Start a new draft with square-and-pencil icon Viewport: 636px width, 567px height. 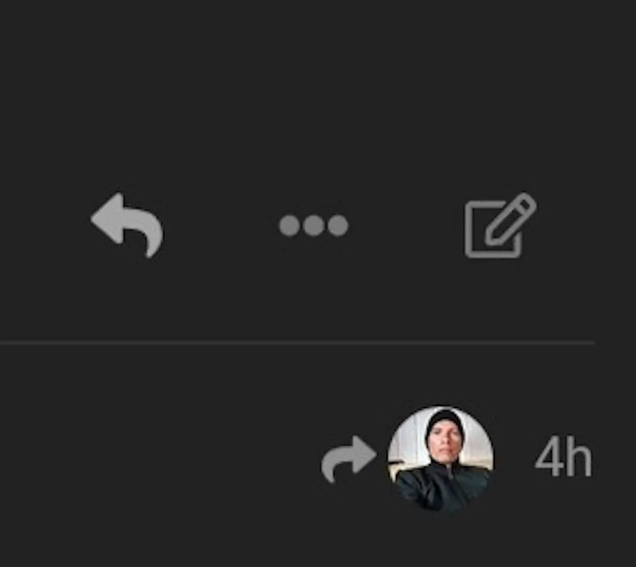click(501, 226)
